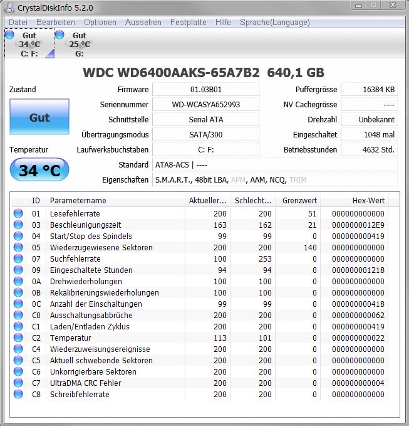Click current value 113 in Temperatur row
Screen dimensions: 409x426
coord(220,338)
